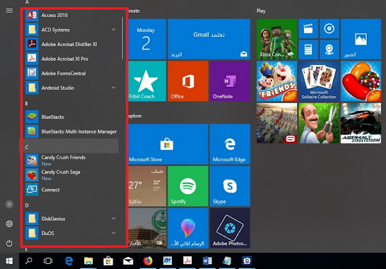
Task: Open the Office tile
Action: [188, 81]
